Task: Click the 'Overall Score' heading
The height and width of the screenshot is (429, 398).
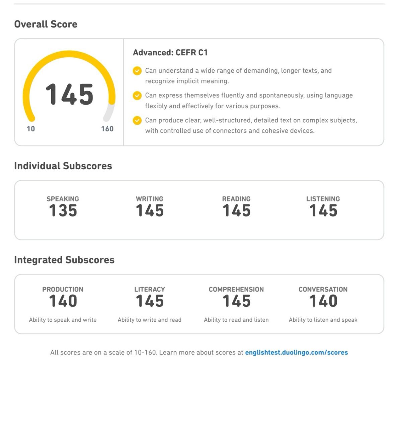Action: [x=46, y=24]
